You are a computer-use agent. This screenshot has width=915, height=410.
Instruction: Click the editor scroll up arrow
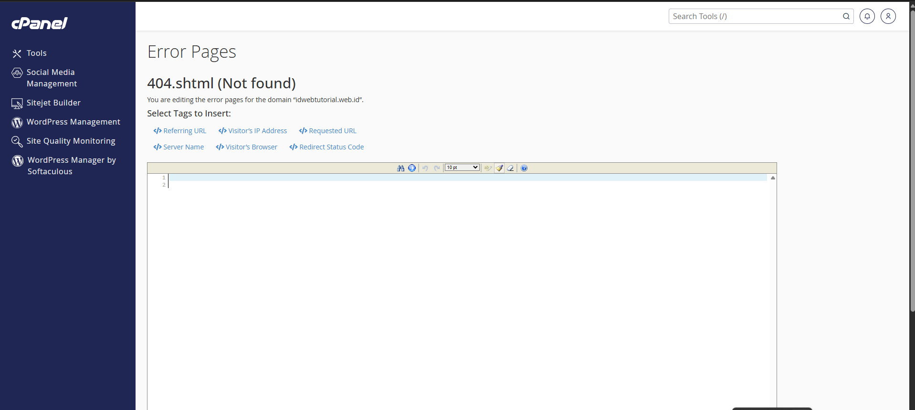click(773, 178)
